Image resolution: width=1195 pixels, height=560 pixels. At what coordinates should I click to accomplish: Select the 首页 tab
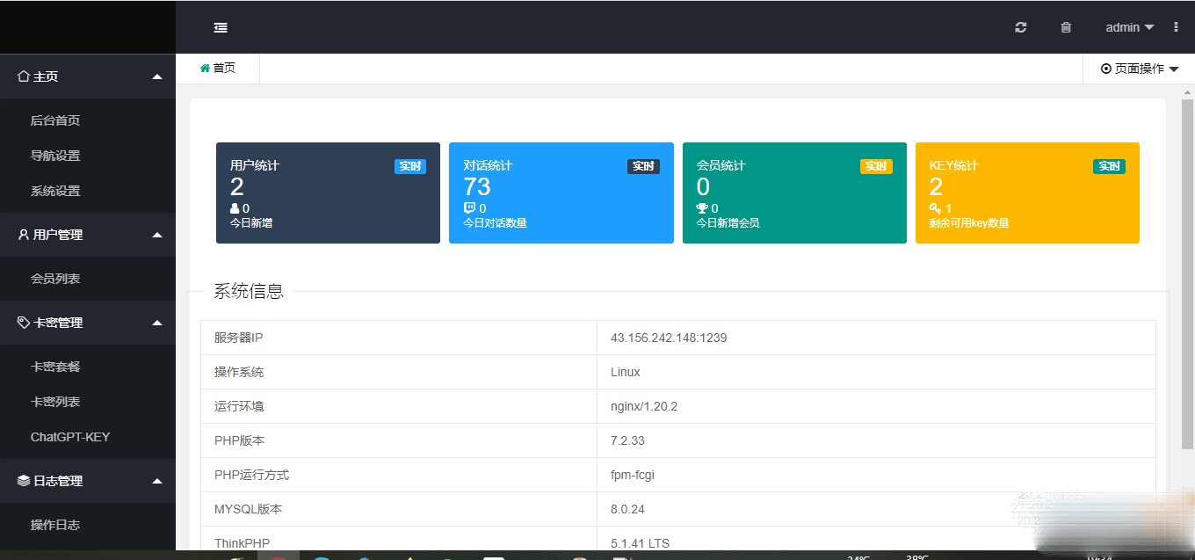pyautogui.click(x=218, y=68)
